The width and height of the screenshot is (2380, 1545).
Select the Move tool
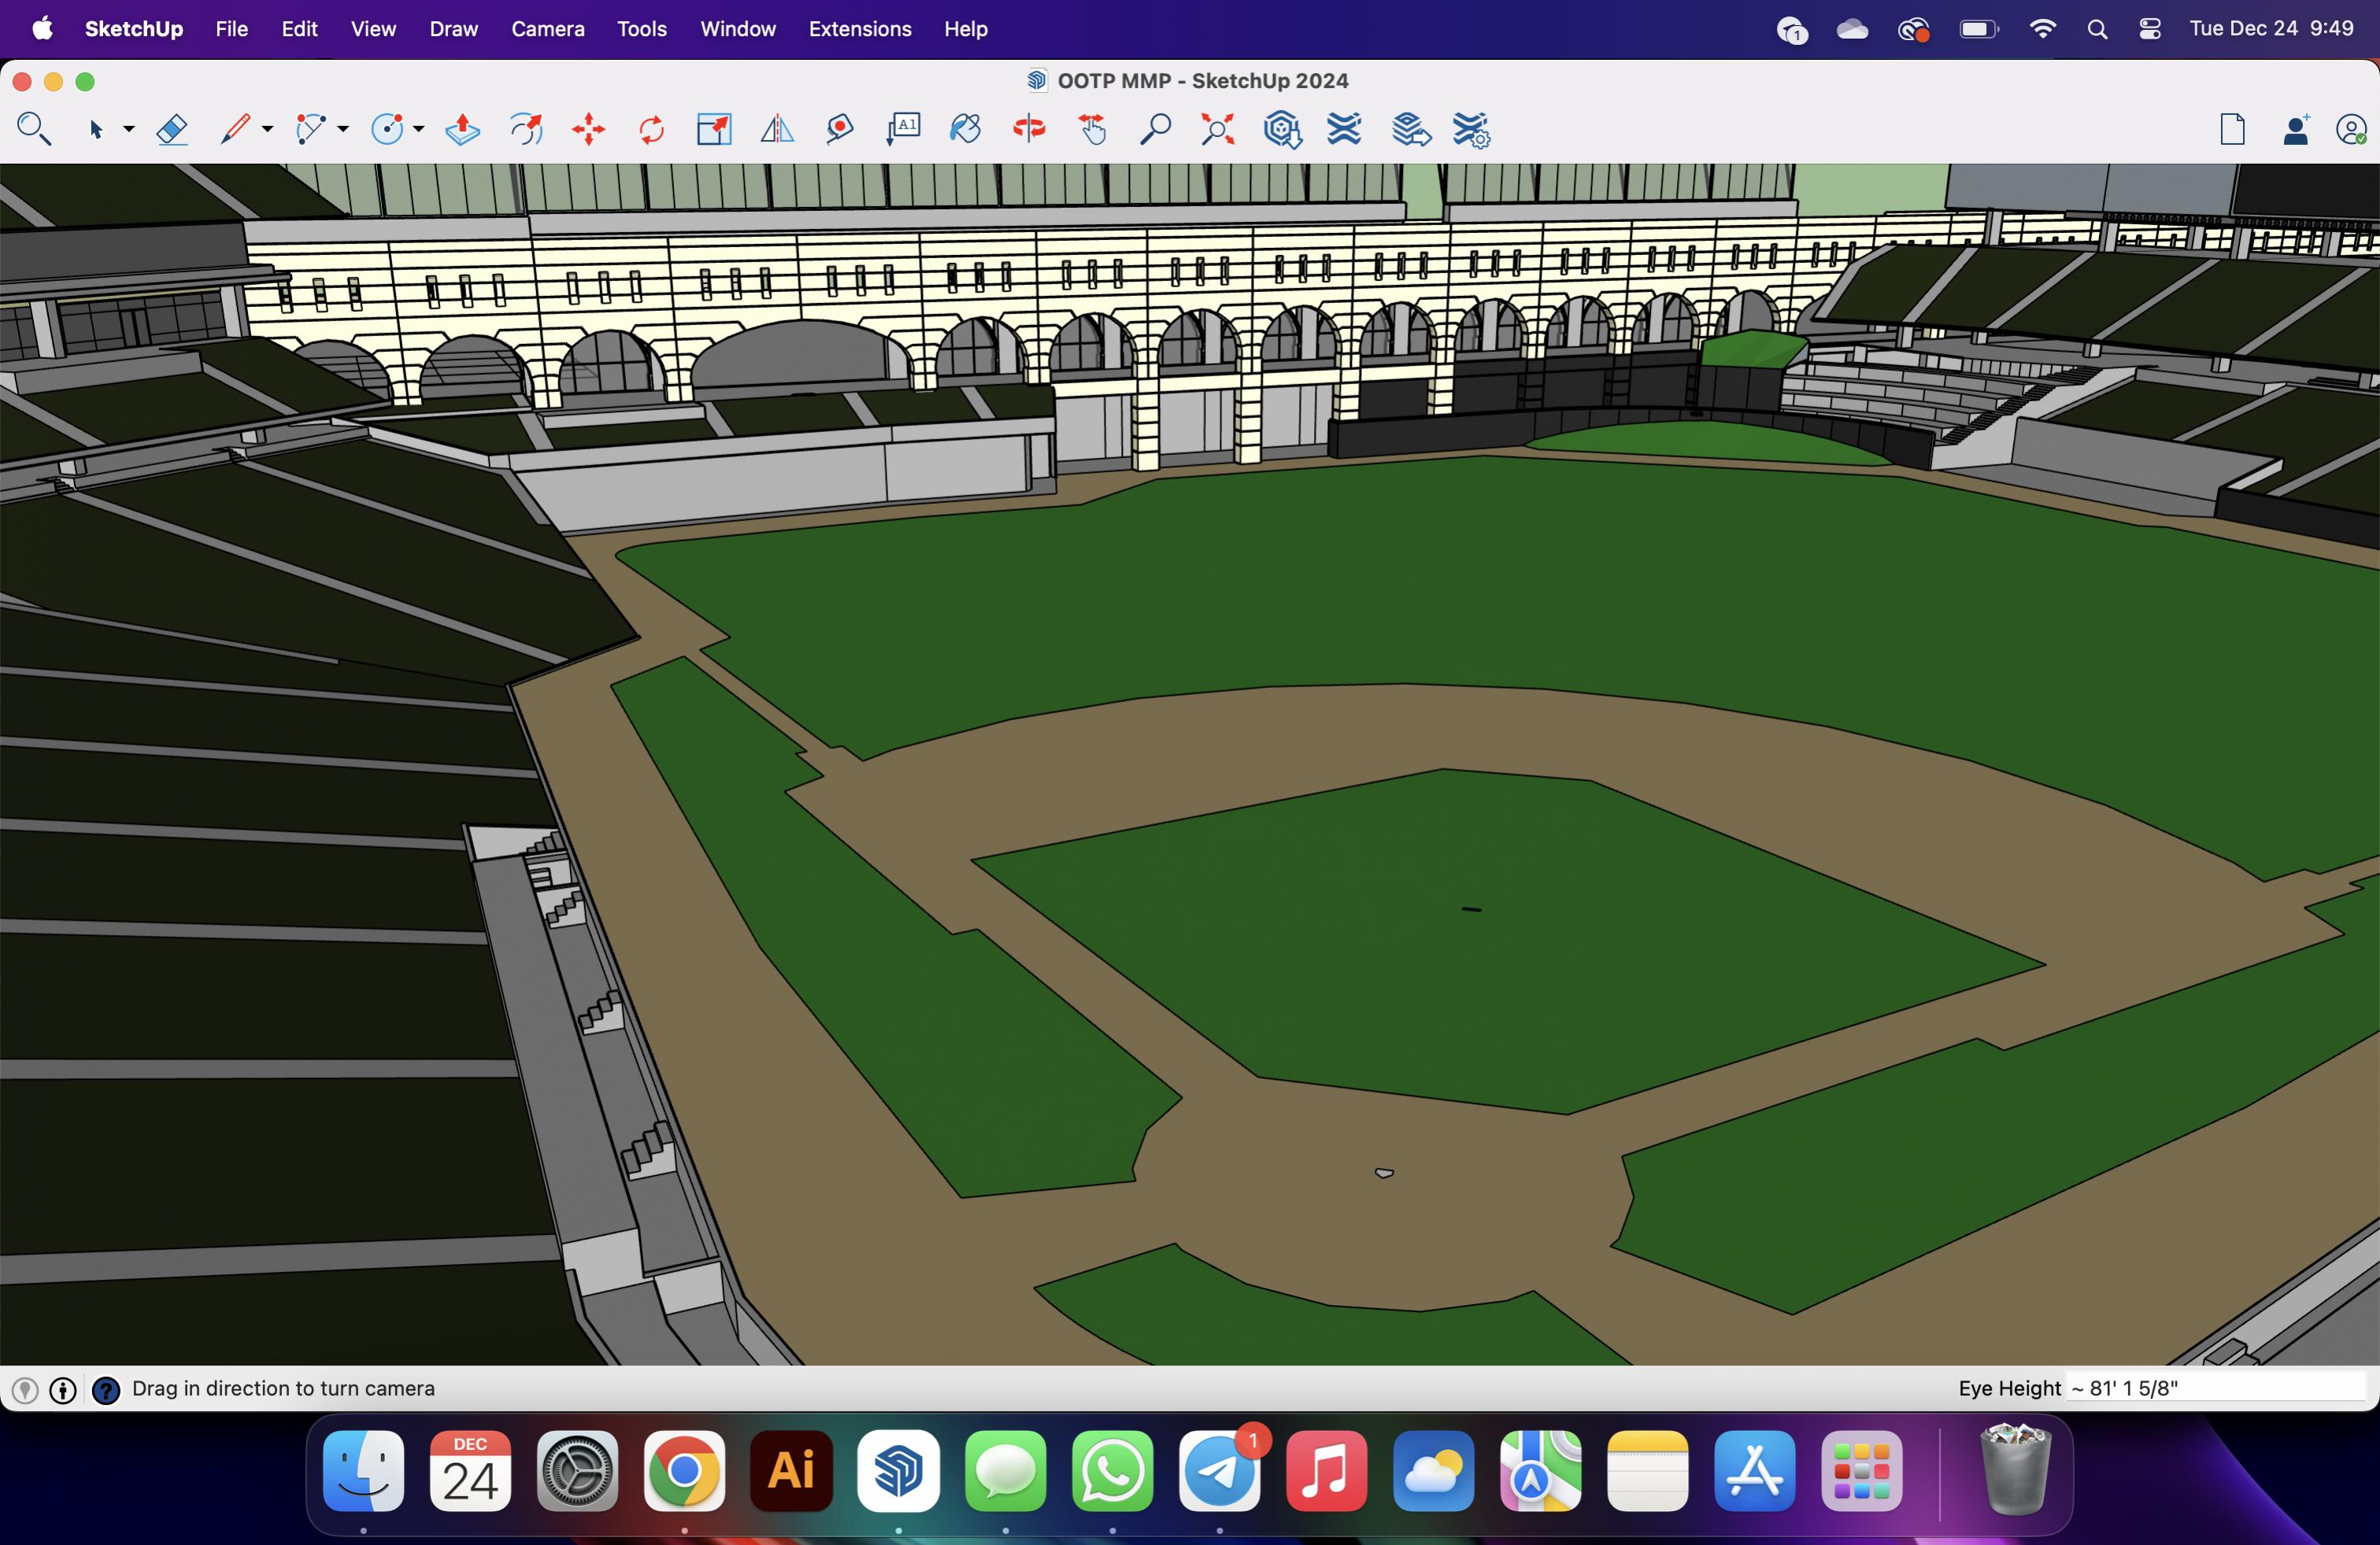click(589, 129)
